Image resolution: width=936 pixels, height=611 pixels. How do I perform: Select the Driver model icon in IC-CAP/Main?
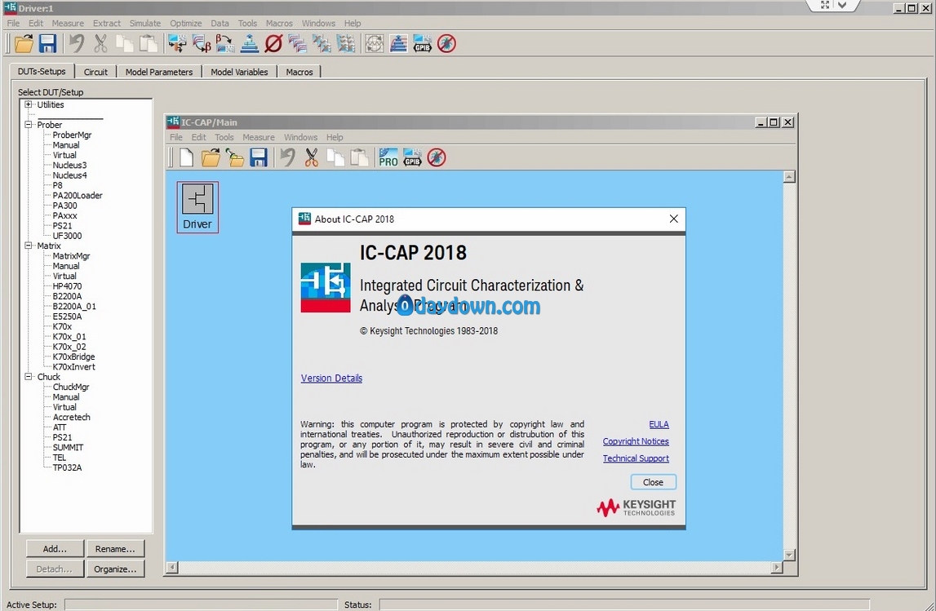tap(197, 207)
